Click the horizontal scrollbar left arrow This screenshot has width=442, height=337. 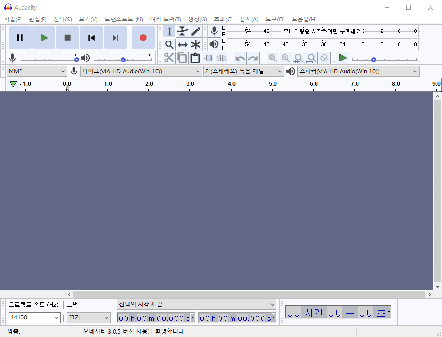pos(69,295)
